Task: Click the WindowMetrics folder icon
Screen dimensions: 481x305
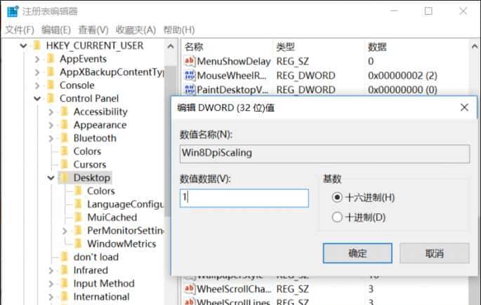Action: pyautogui.click(x=78, y=244)
